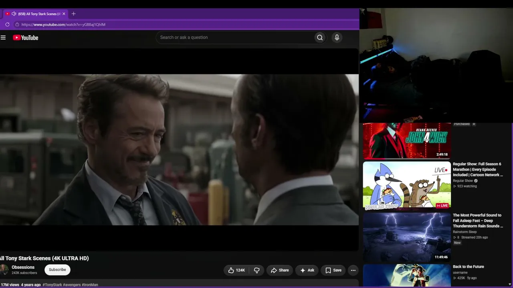The height and width of the screenshot is (288, 513).
Task: Click the All Tony Stark Scenes video title
Action: click(x=44, y=258)
